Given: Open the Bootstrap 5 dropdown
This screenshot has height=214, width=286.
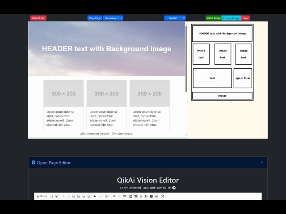Looking at the screenshot, I should 113,18.
